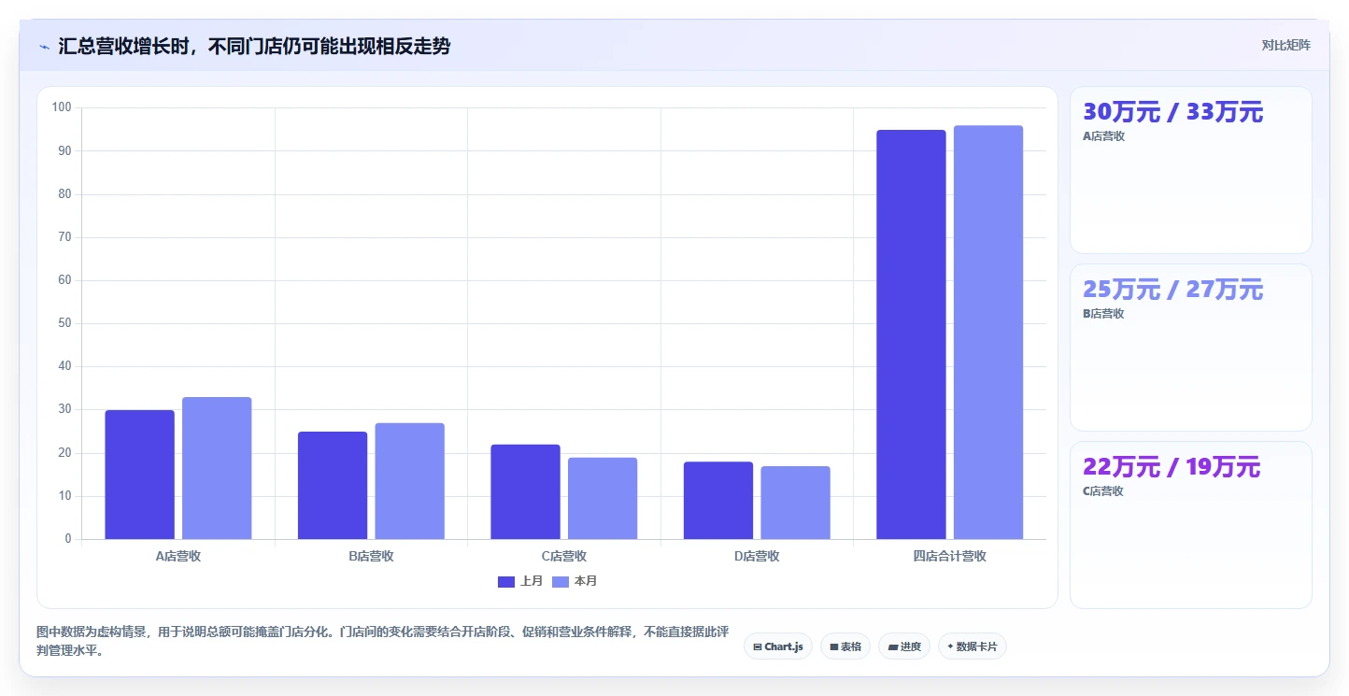Viewport: 1349px width, 696px height.
Task: Click the 四店合计营收 本月 bar
Action: (988, 333)
